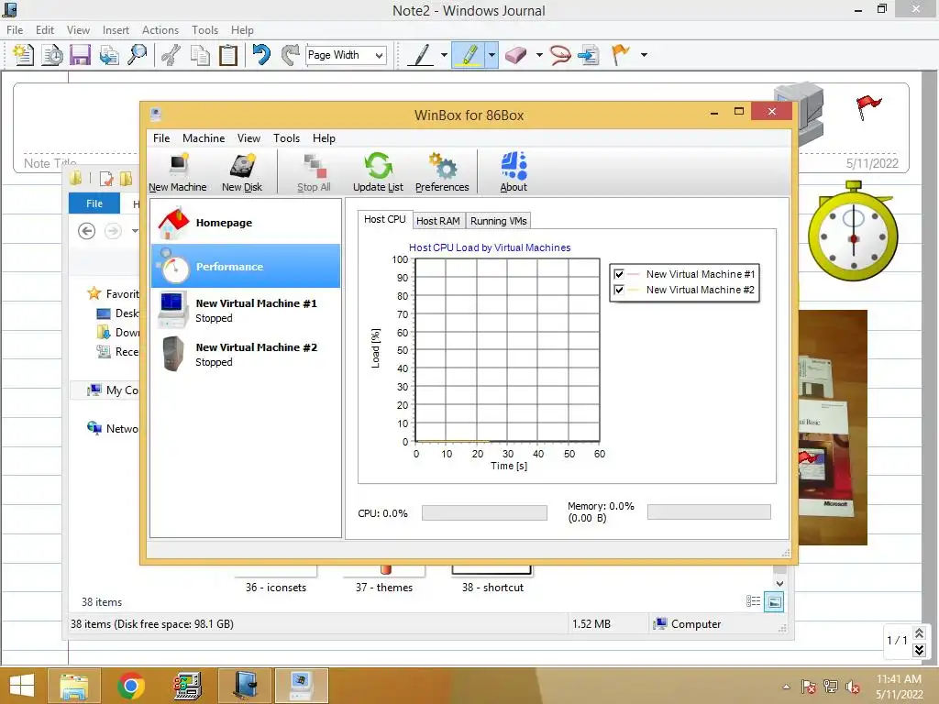
Task: Open the WinBox View menu
Action: click(249, 138)
